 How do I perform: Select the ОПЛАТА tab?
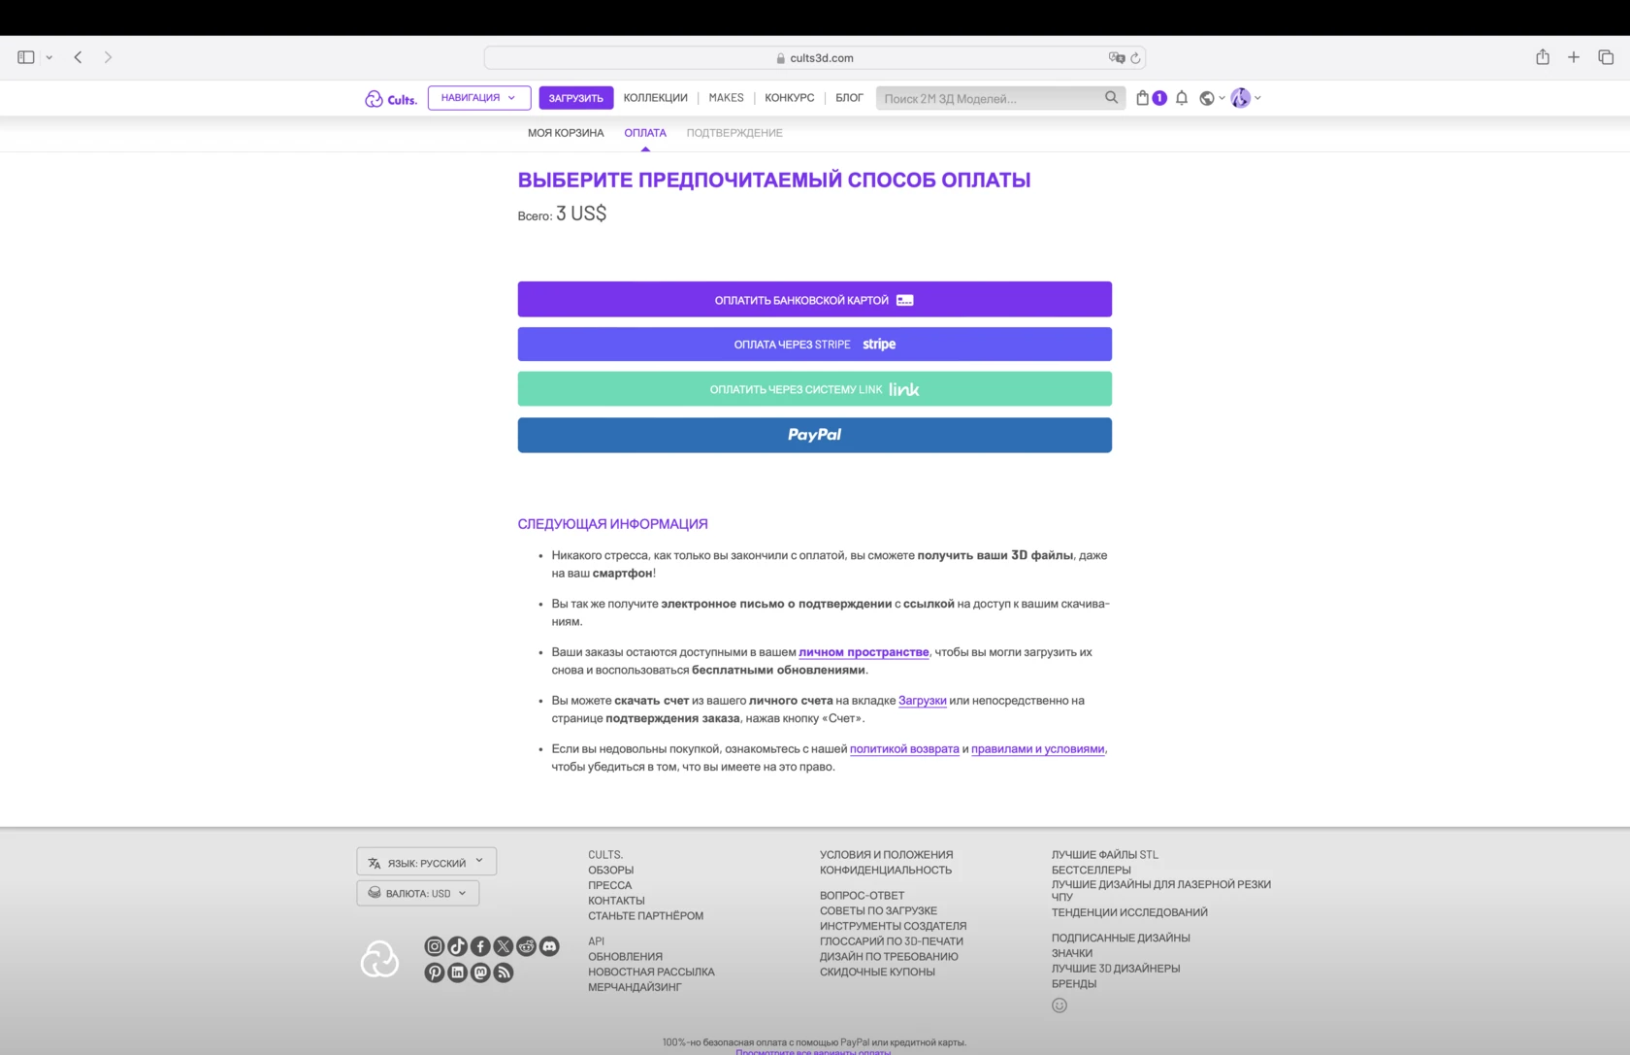coord(645,133)
